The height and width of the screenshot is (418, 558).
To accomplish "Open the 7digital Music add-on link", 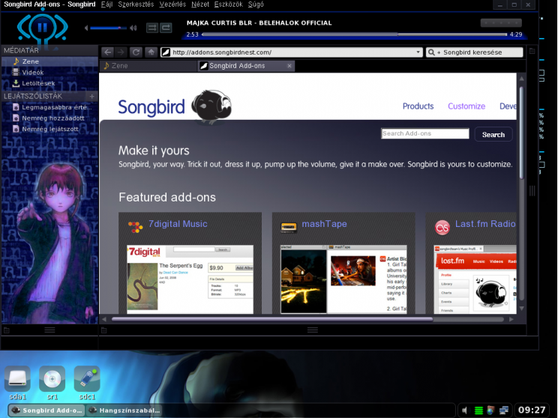I will click(x=178, y=224).
